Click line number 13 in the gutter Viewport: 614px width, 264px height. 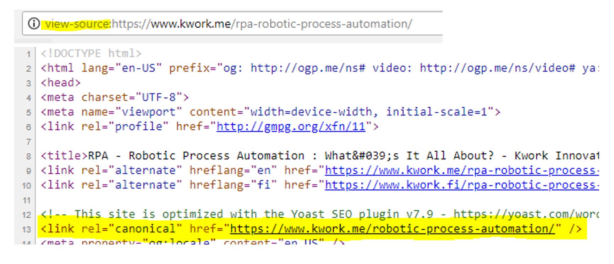(27, 230)
